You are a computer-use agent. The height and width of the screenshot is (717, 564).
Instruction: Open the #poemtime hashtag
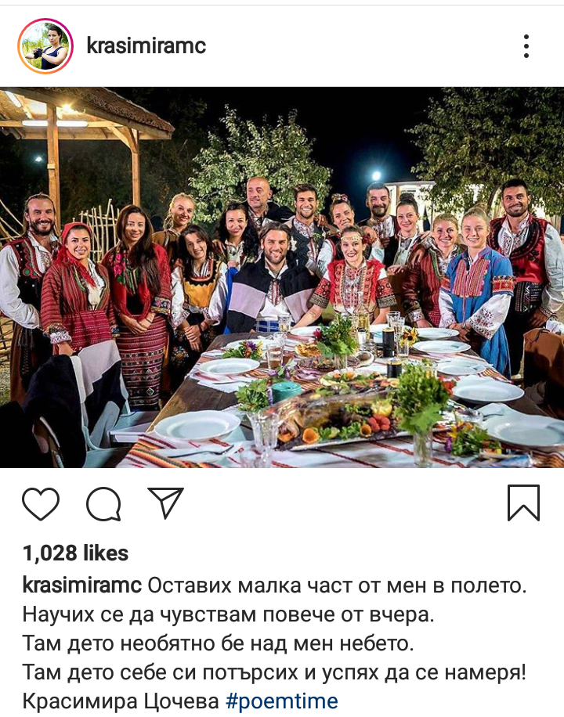pyautogui.click(x=282, y=701)
